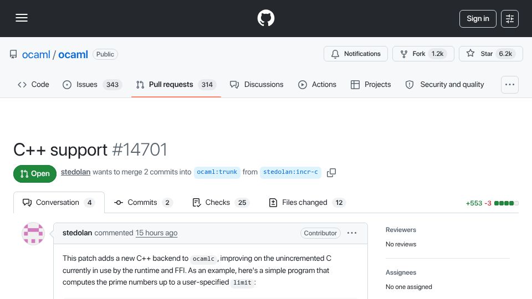Screen dimensions: 532x299
Task: Star the ocaml repository
Action: click(x=490, y=54)
